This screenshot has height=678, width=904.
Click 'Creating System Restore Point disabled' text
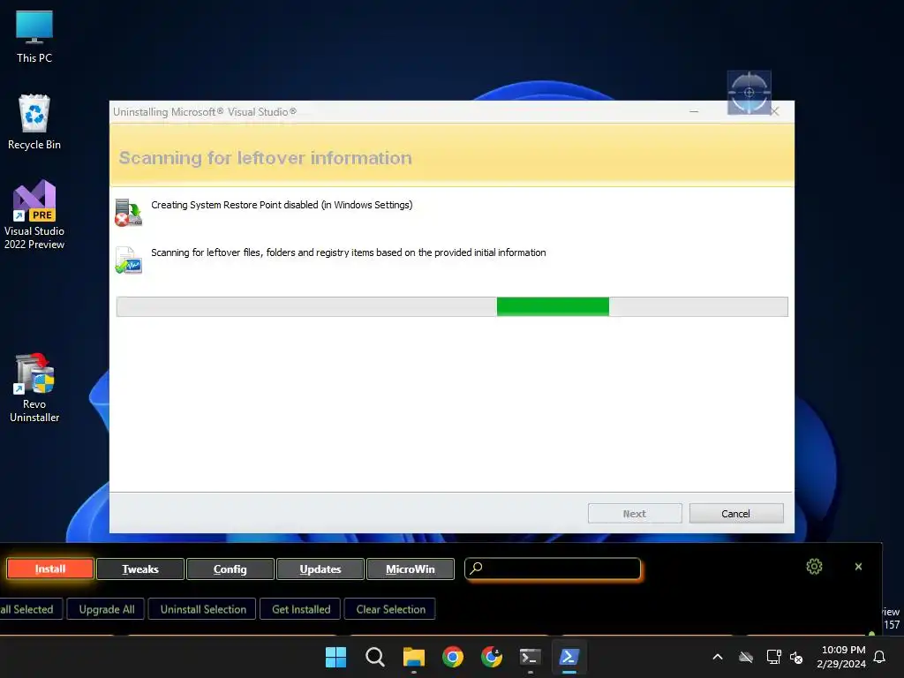[x=282, y=205]
